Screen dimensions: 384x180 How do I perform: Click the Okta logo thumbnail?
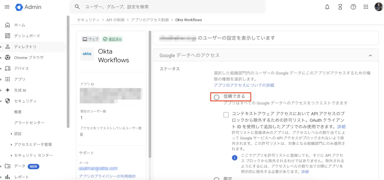(x=87, y=54)
